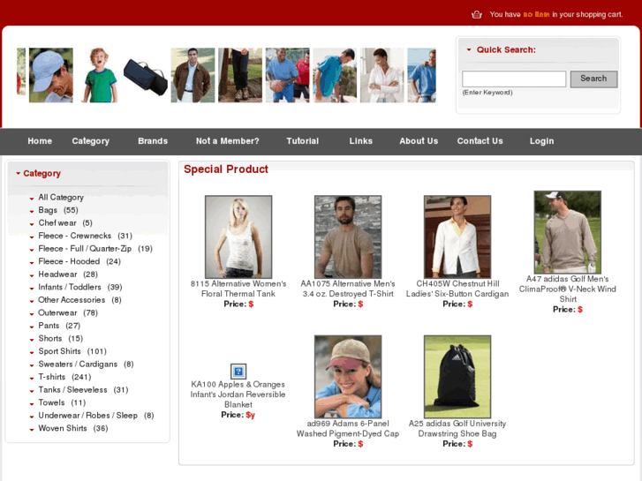Browse the Towels (11) category
Viewport: 642px width, 481px height.
point(62,402)
